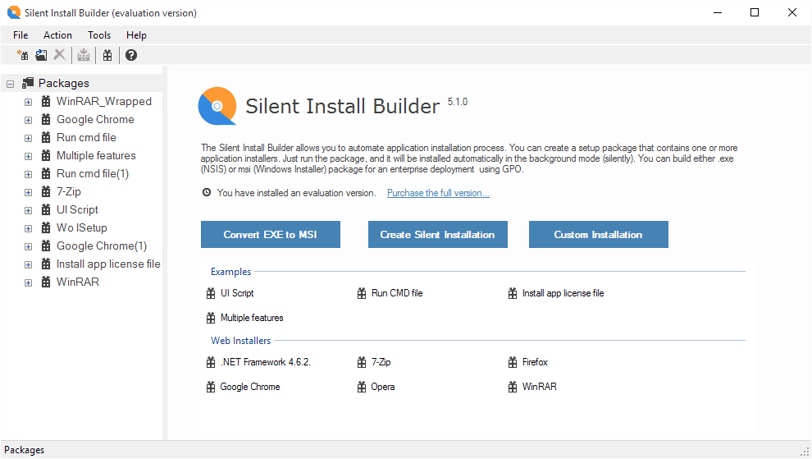Click Convert EXE to MSI button
The image size is (812, 459).
click(270, 235)
